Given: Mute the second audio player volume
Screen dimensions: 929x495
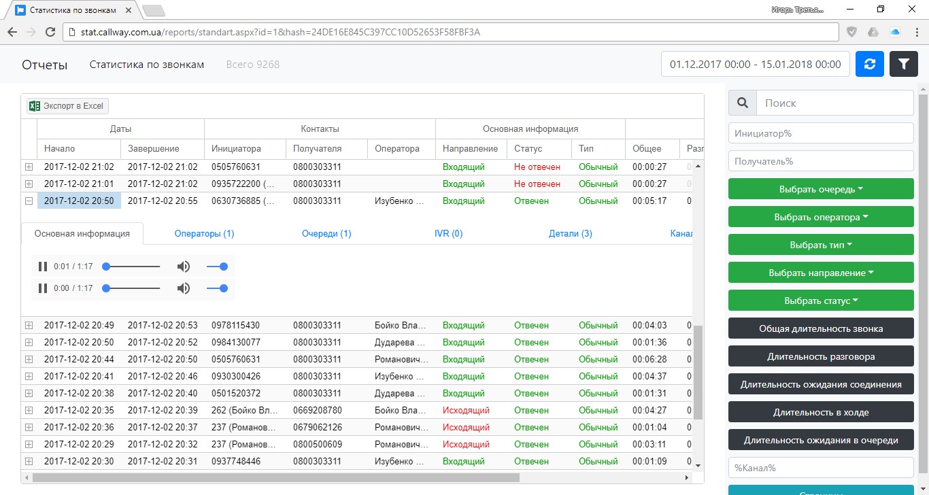Looking at the screenshot, I should pos(184,288).
